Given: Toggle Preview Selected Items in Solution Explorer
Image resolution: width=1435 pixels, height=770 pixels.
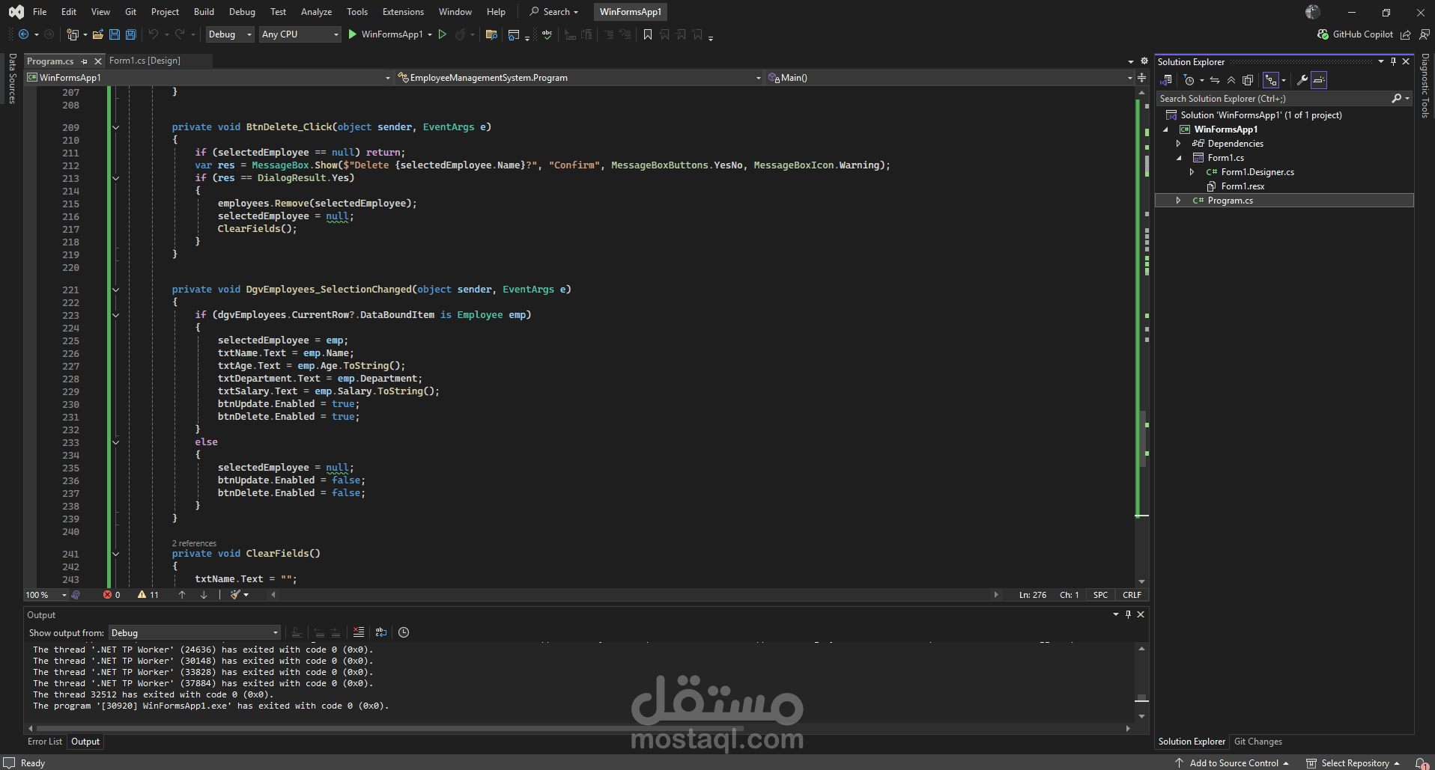Looking at the screenshot, I should click(x=1319, y=80).
